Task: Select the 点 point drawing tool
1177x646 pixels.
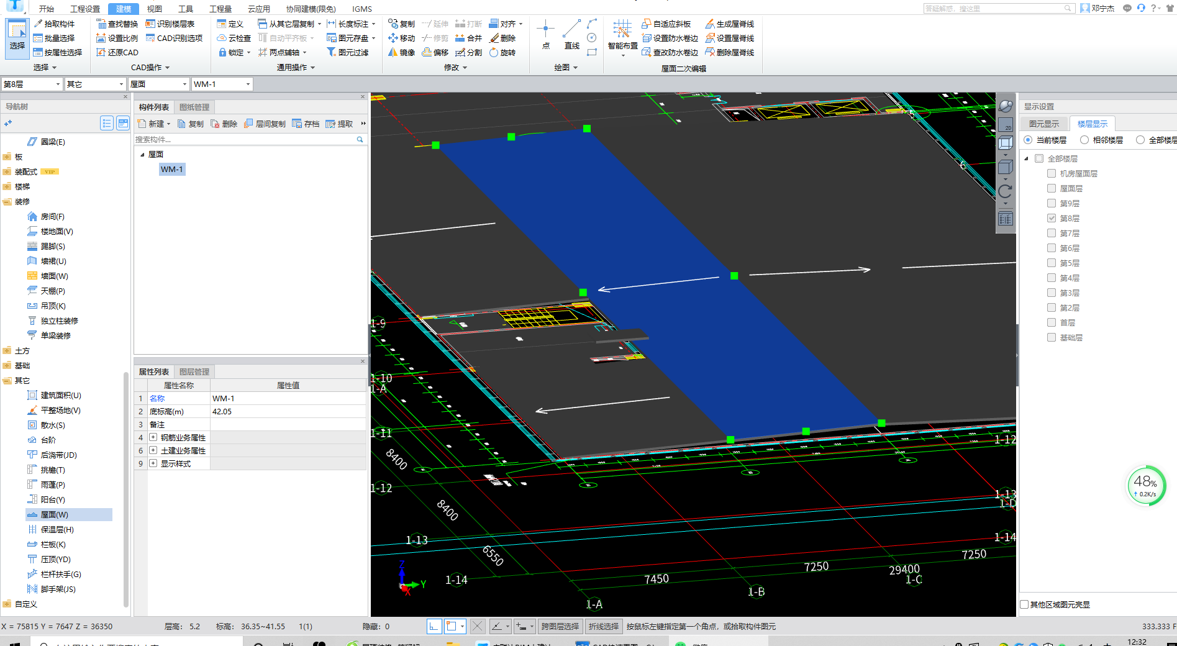Action: 545,35
